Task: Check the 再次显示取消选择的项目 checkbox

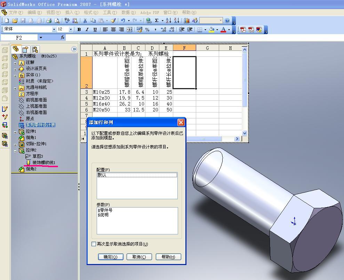Action: point(94,244)
